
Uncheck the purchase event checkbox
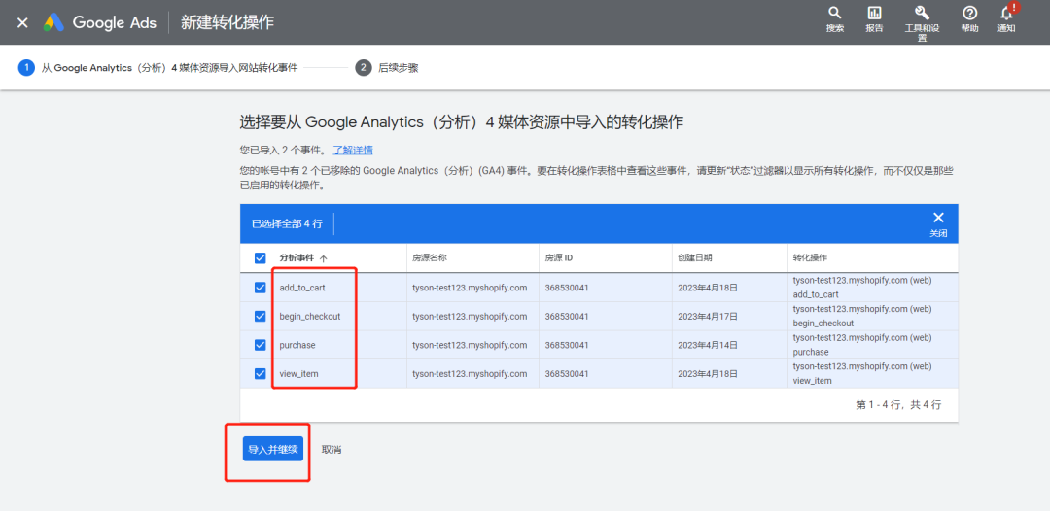tap(260, 345)
